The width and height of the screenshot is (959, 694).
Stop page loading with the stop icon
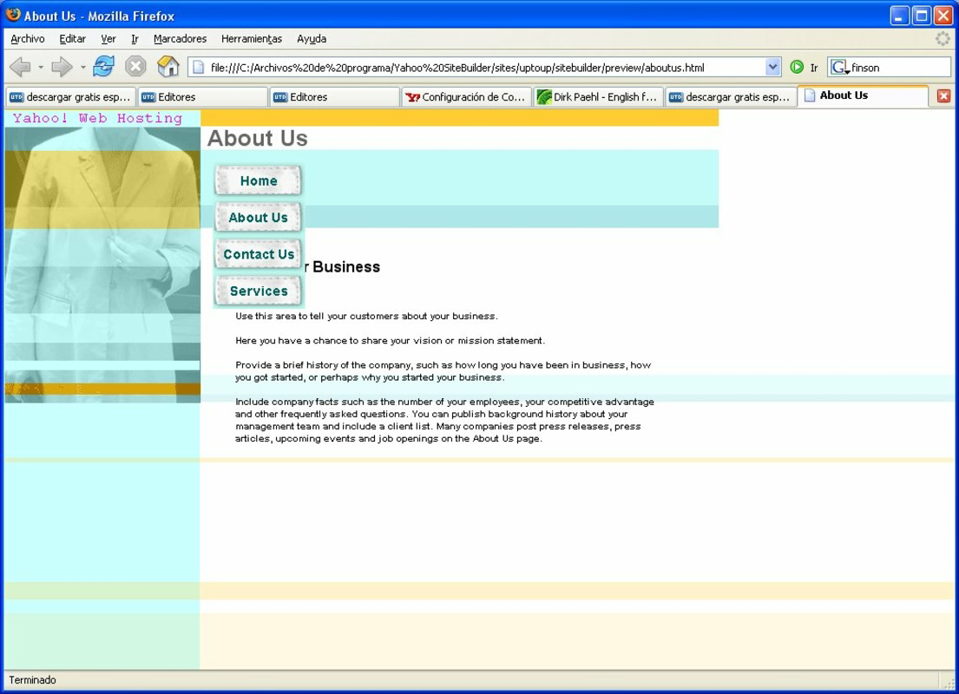pyautogui.click(x=135, y=66)
